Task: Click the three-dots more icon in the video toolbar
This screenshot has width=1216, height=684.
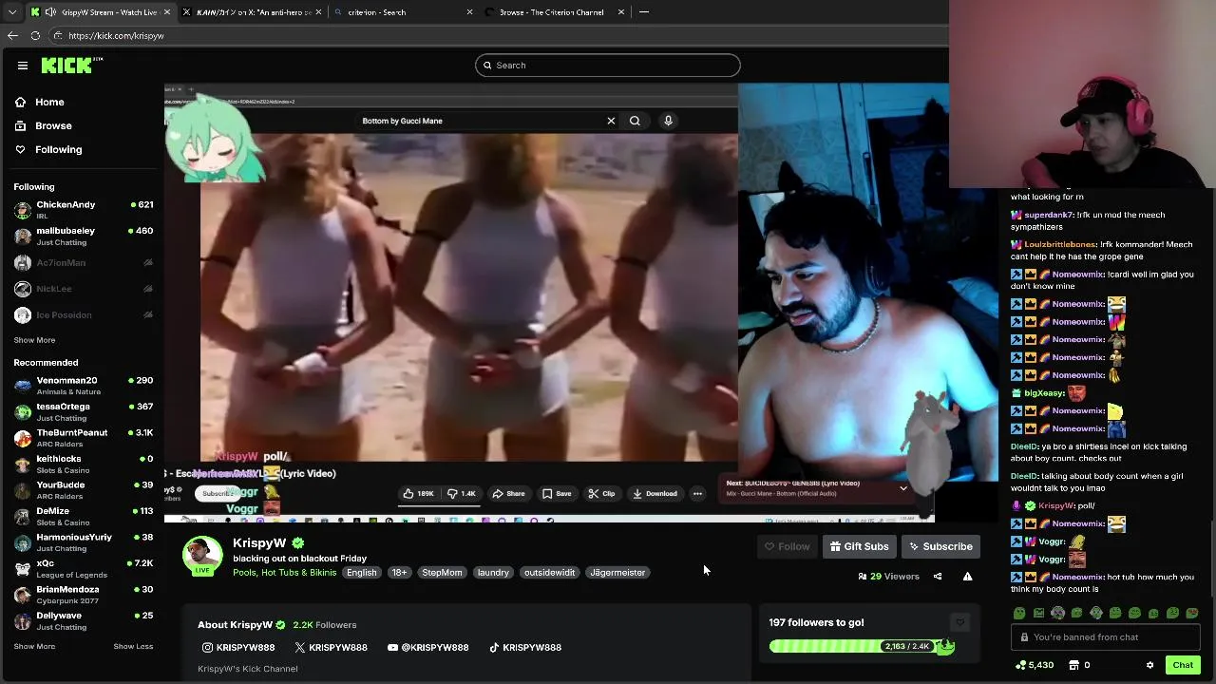Action: (x=697, y=494)
